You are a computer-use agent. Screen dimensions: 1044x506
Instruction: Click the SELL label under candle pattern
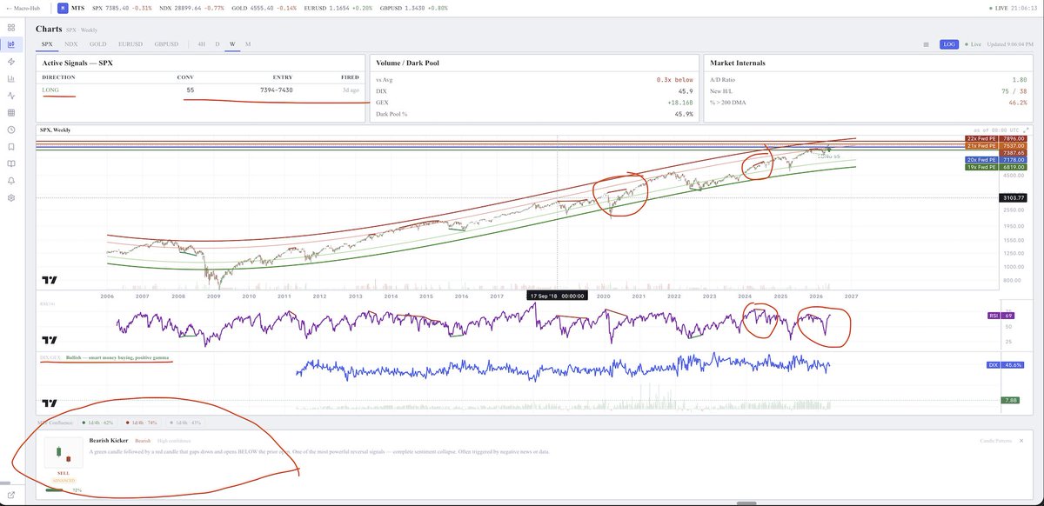(64, 473)
